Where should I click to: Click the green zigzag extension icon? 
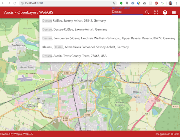162,3
